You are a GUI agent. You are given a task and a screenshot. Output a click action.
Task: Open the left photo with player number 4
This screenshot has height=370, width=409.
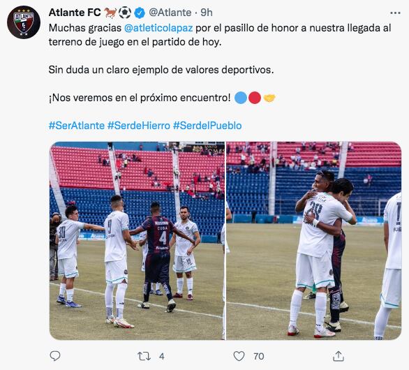point(137,241)
